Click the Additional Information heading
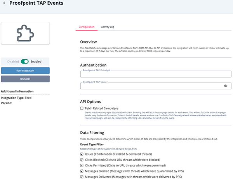The width and height of the screenshot is (233, 179). (x=17, y=91)
